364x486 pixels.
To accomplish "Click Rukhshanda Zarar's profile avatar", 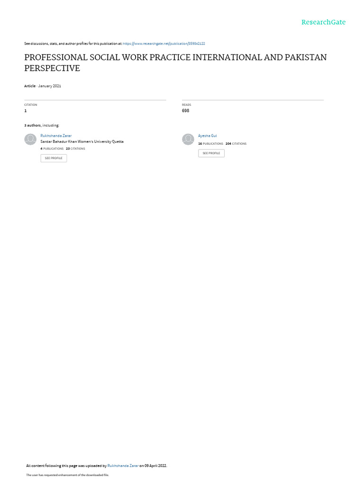I will [30, 139].
